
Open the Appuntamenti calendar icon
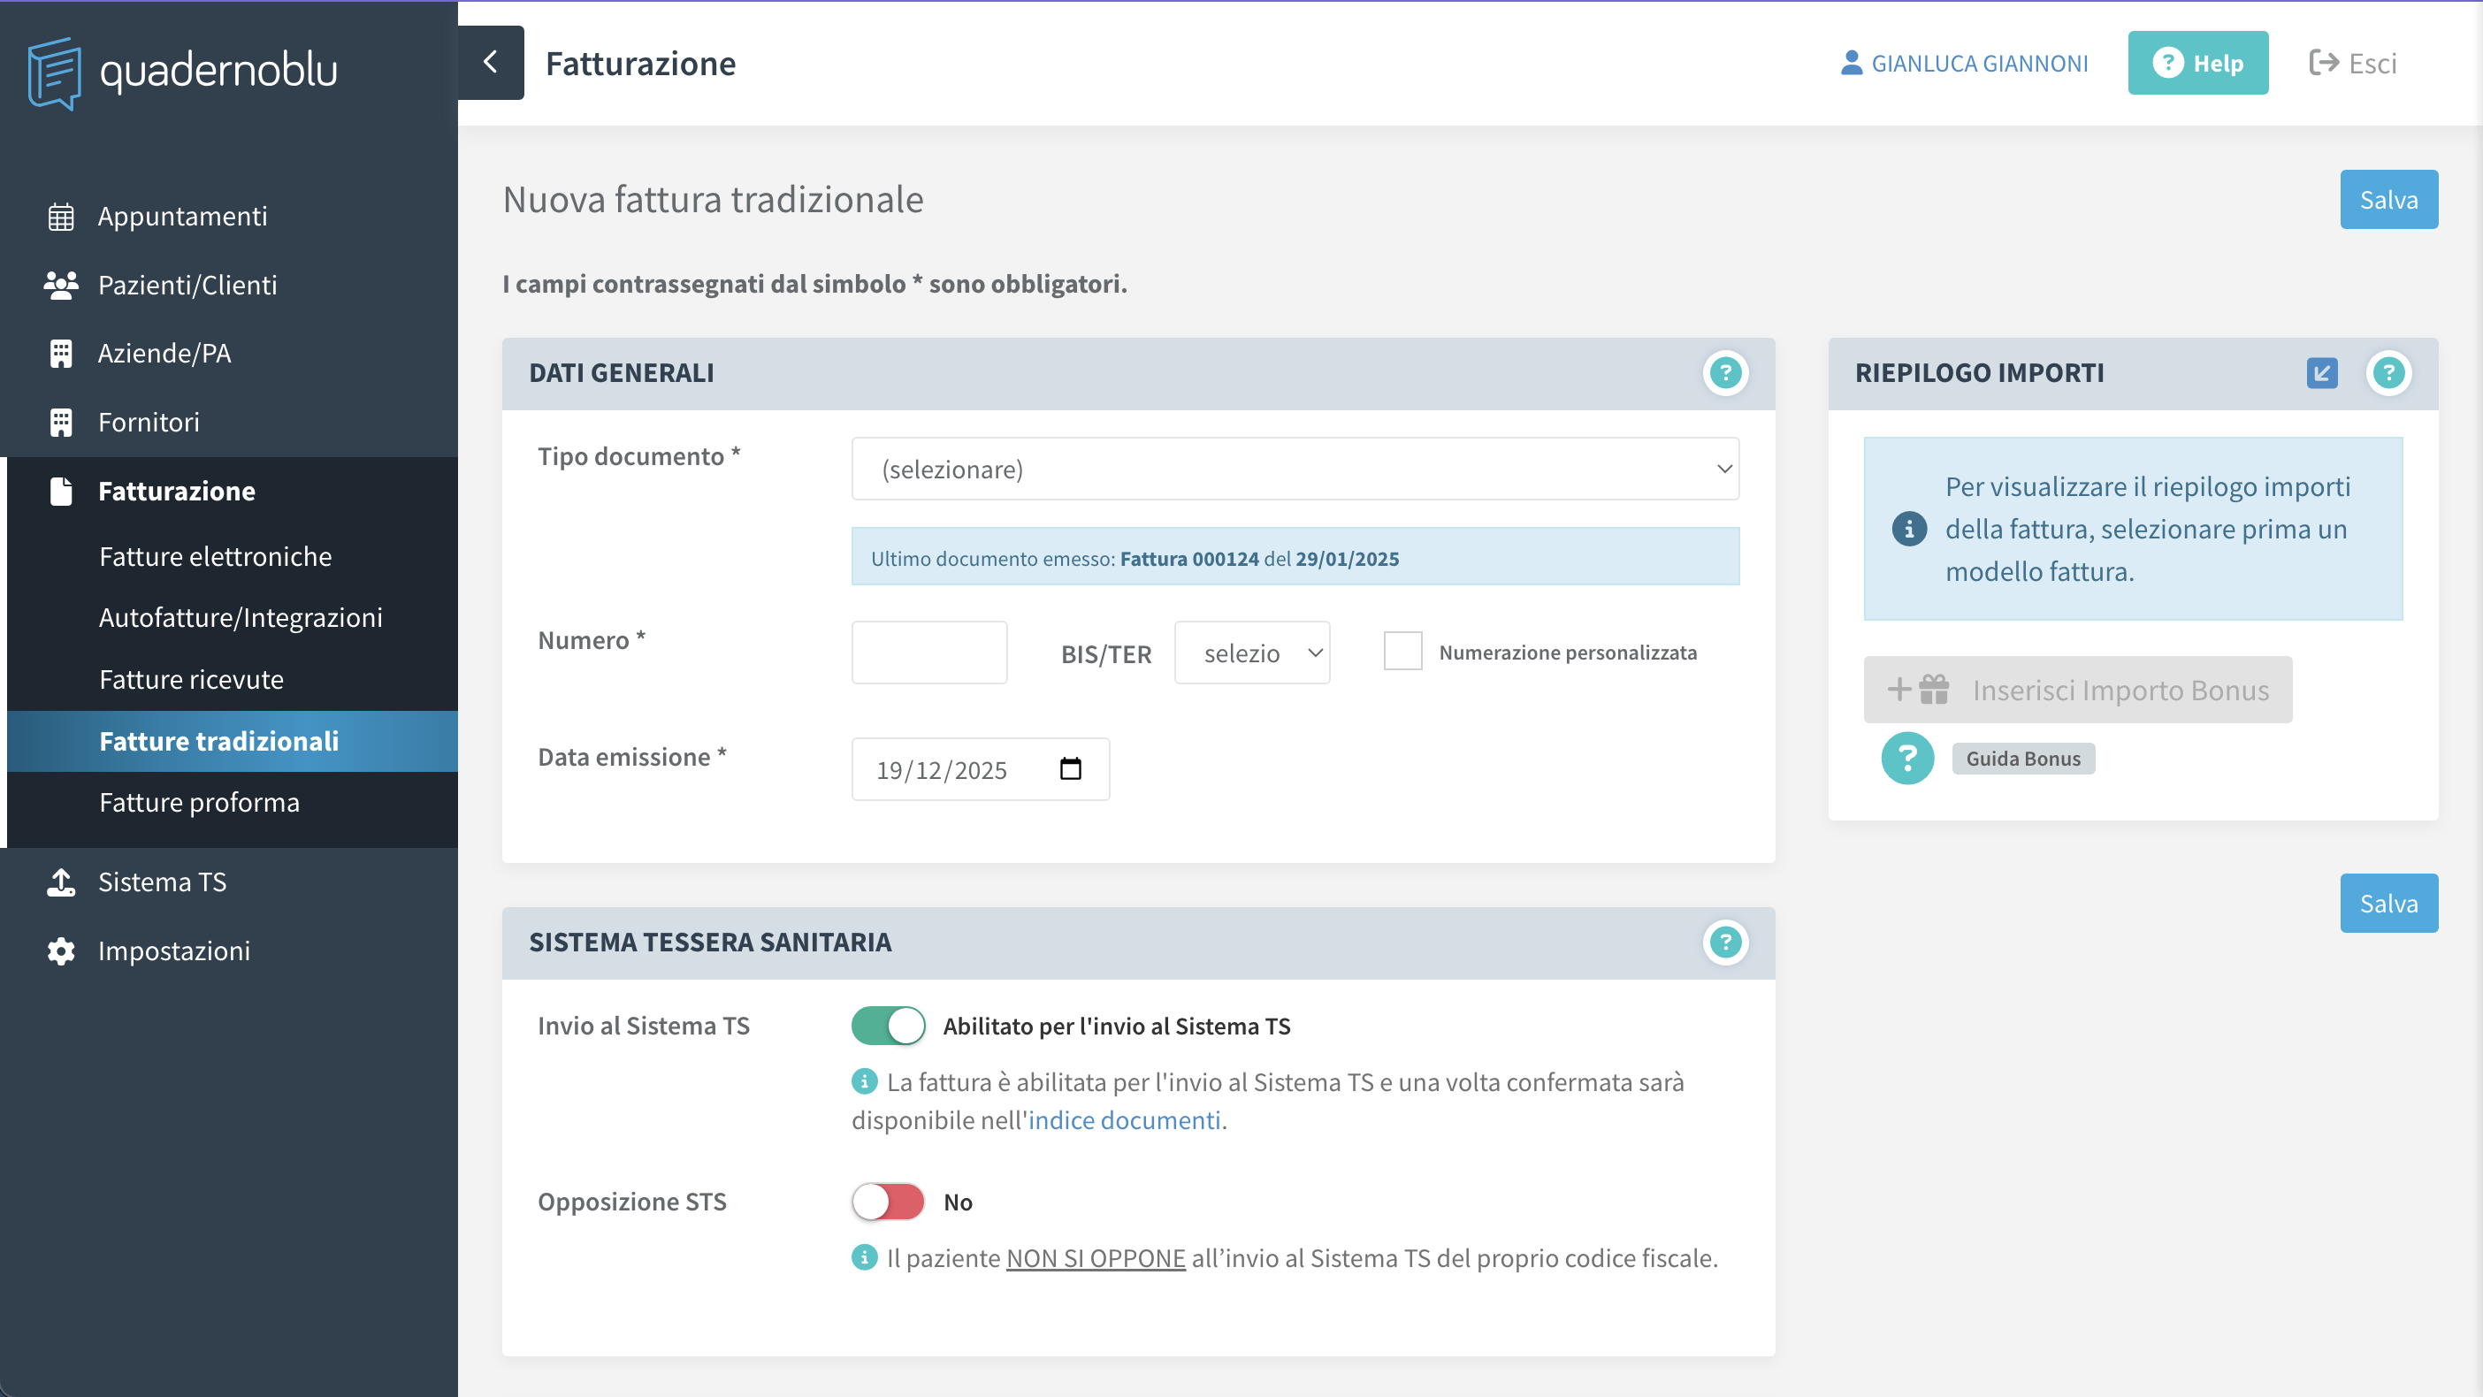pos(62,216)
